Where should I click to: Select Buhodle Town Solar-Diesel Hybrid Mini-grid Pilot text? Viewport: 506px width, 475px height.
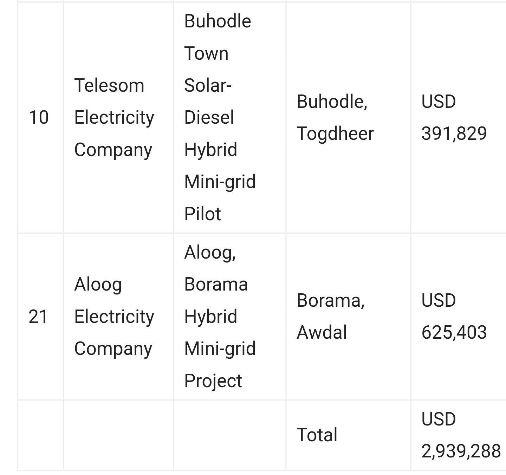coord(220,117)
